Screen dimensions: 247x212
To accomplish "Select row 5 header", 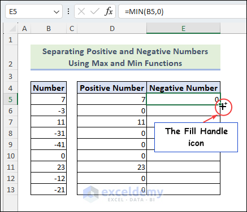I will tap(10, 99).
